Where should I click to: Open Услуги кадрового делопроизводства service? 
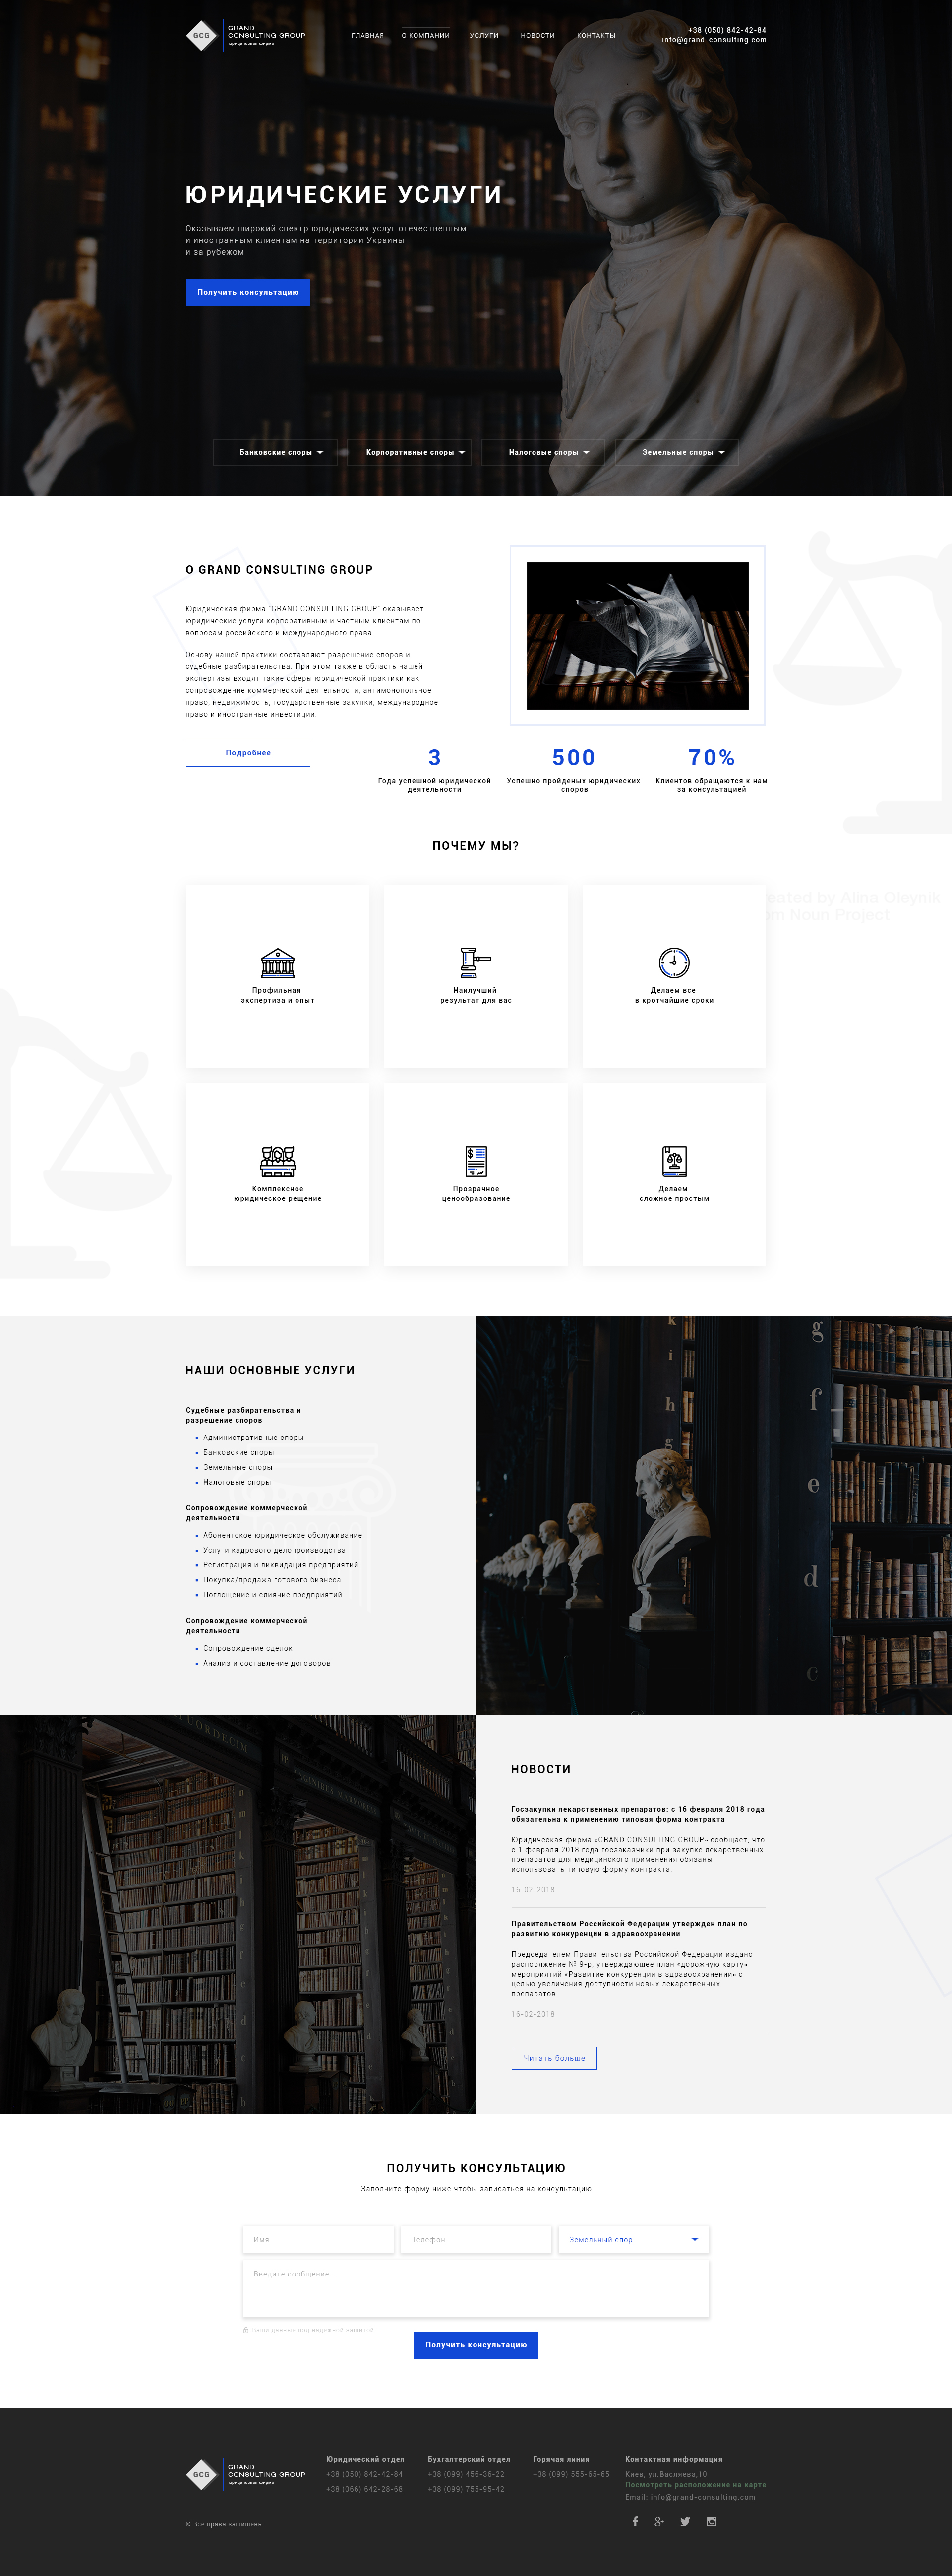coord(274,1550)
